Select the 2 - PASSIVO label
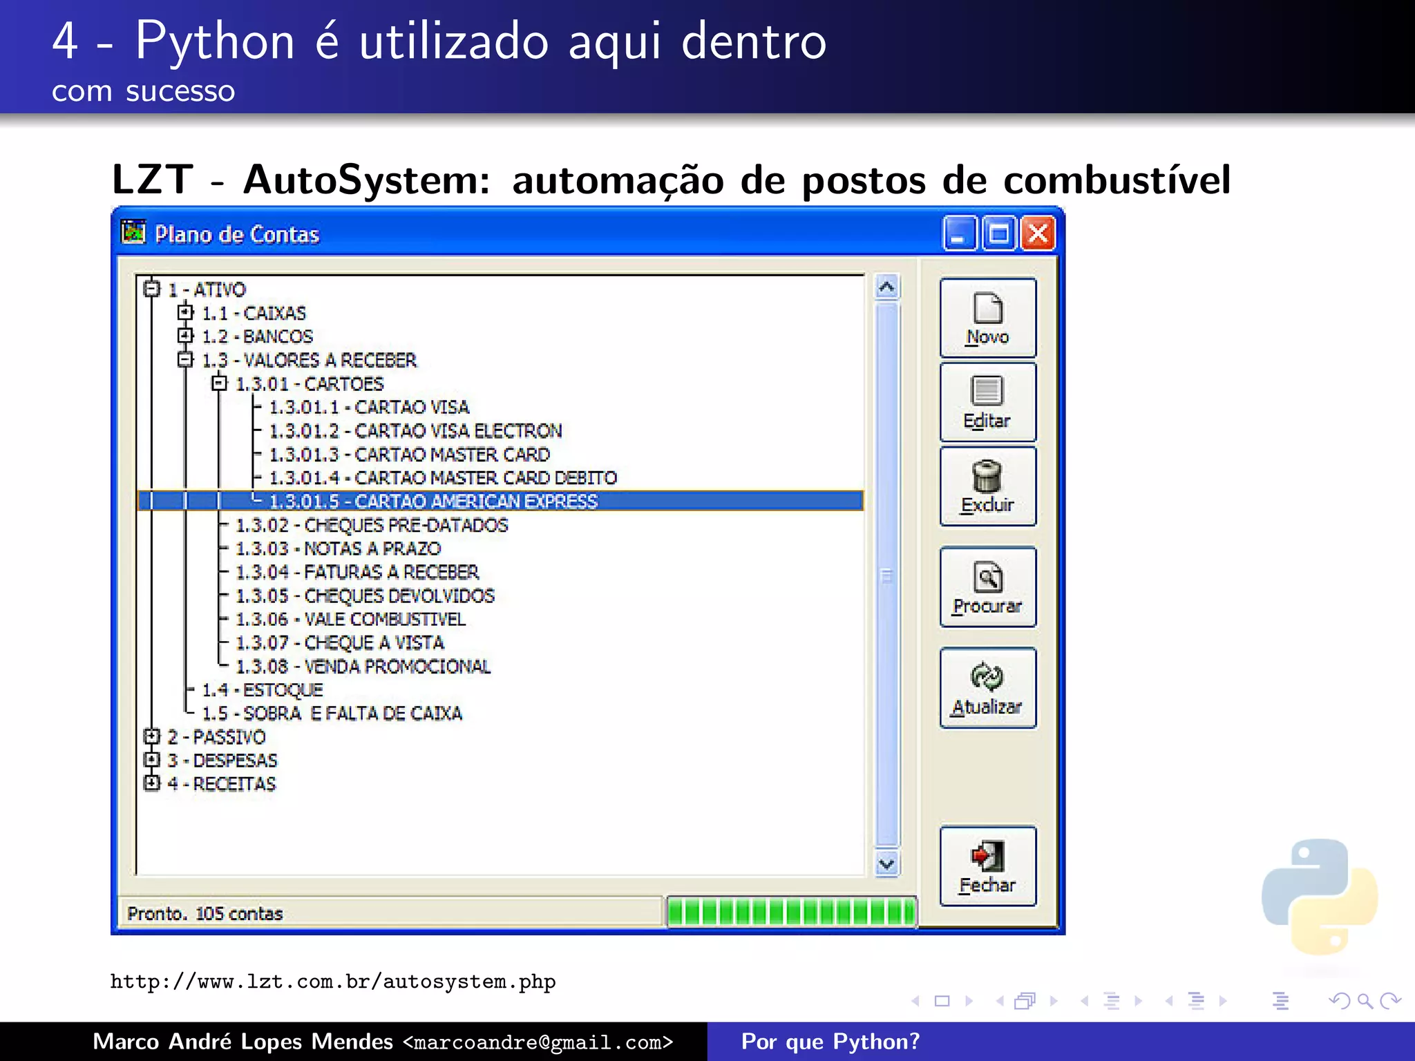The width and height of the screenshot is (1415, 1061). tap(216, 737)
